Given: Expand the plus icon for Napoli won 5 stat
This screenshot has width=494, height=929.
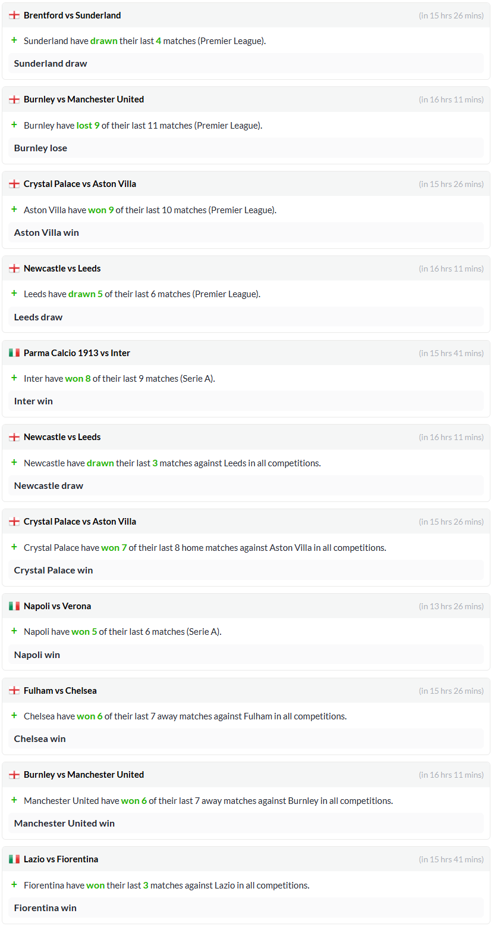Looking at the screenshot, I should click(x=14, y=631).
